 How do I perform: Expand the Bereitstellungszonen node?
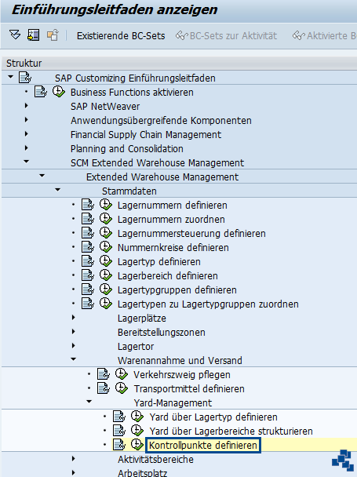coord(73,332)
